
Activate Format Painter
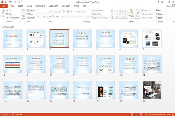point(13,18)
